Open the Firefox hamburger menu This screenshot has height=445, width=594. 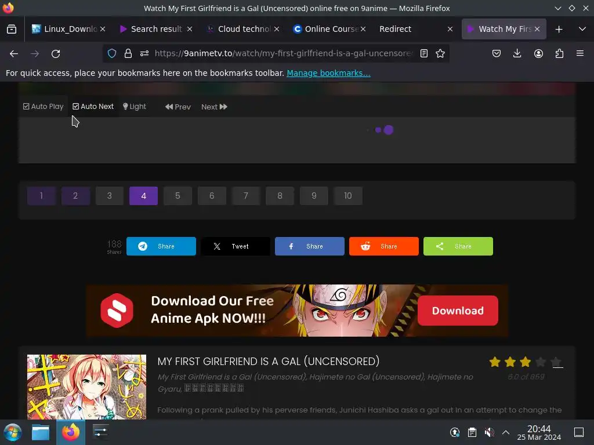point(580,53)
